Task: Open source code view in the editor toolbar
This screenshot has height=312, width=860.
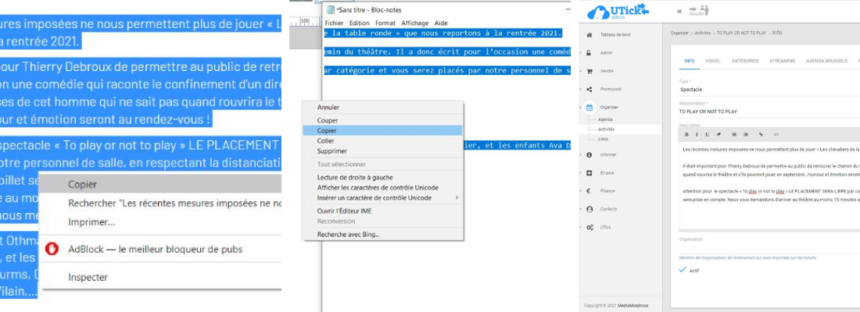Action: point(775,134)
